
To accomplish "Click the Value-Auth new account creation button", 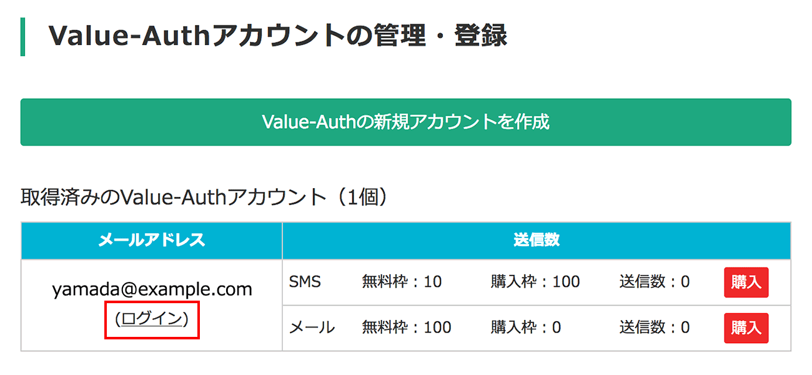I will (405, 122).
